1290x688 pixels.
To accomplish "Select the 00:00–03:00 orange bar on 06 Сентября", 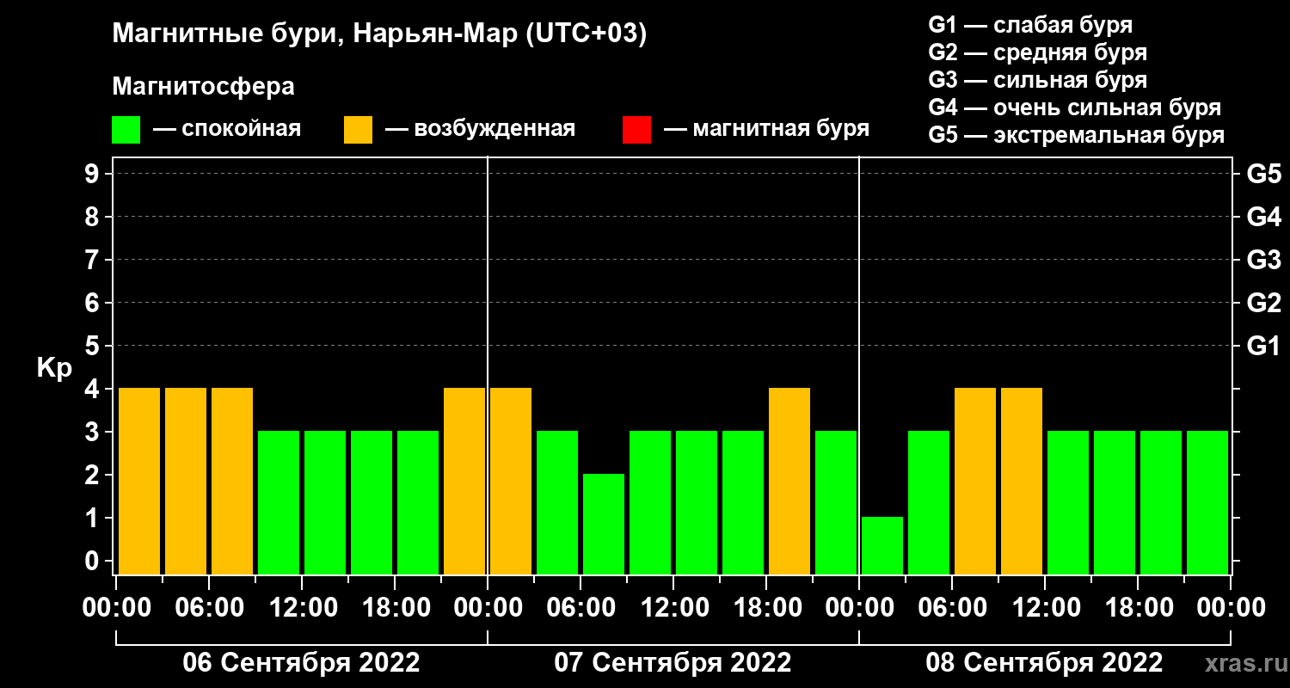I will [x=139, y=481].
